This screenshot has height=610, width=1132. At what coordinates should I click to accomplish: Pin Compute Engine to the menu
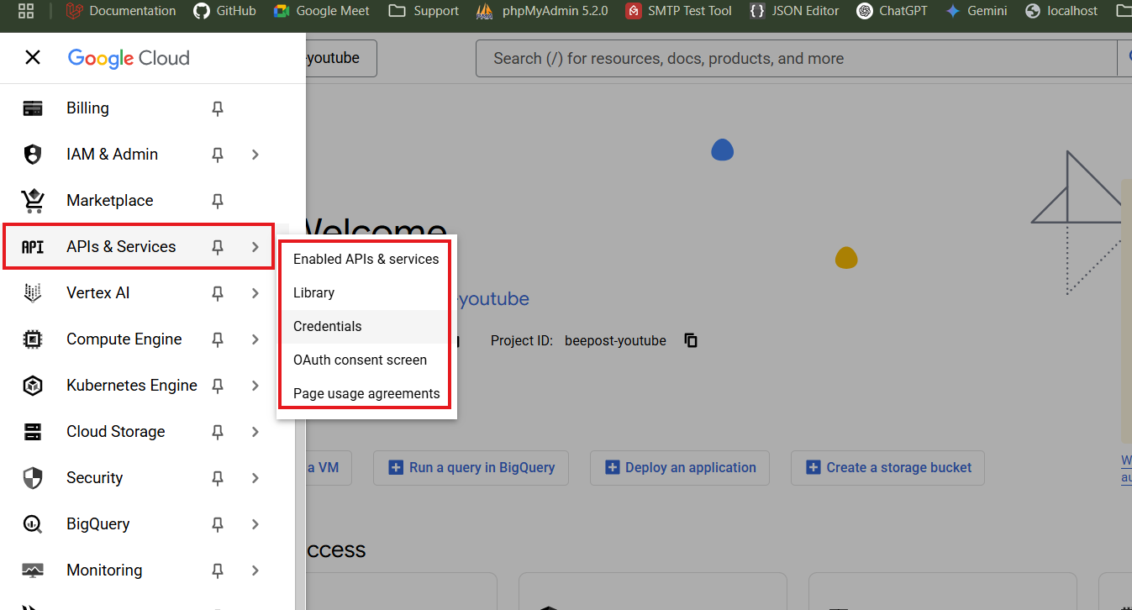[218, 339]
